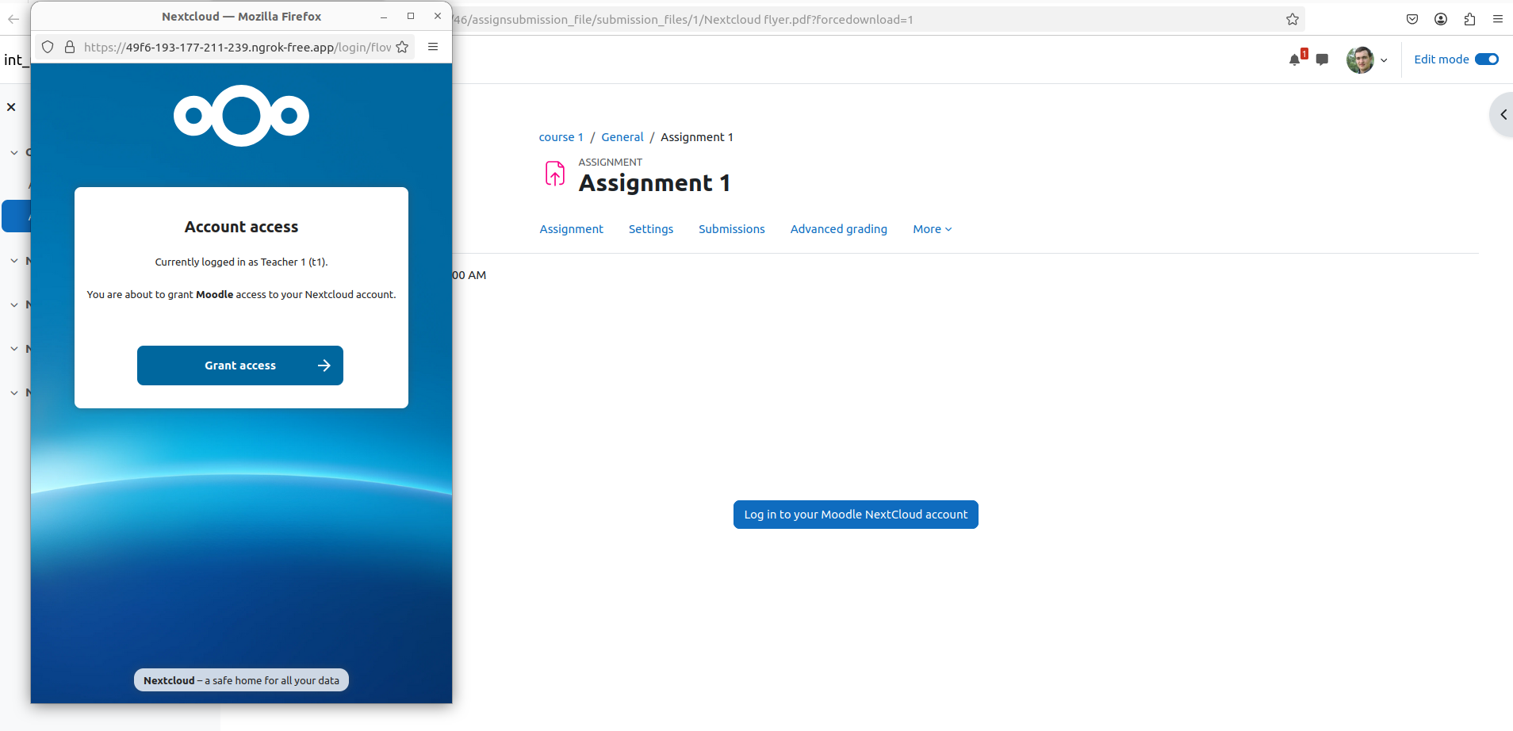1513x731 pixels.
Task: Click the Nextcloud logo in popup
Action: (241, 116)
